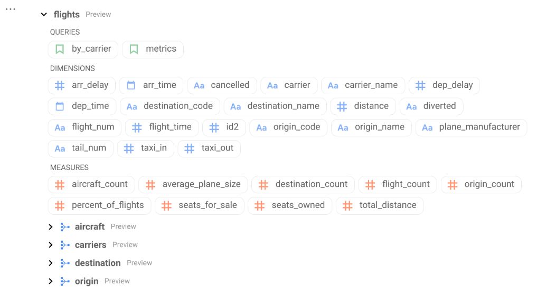Viewport: 556px width, 308px height.
Task: Click number icon on arr_delay dimension
Action: [60, 85]
